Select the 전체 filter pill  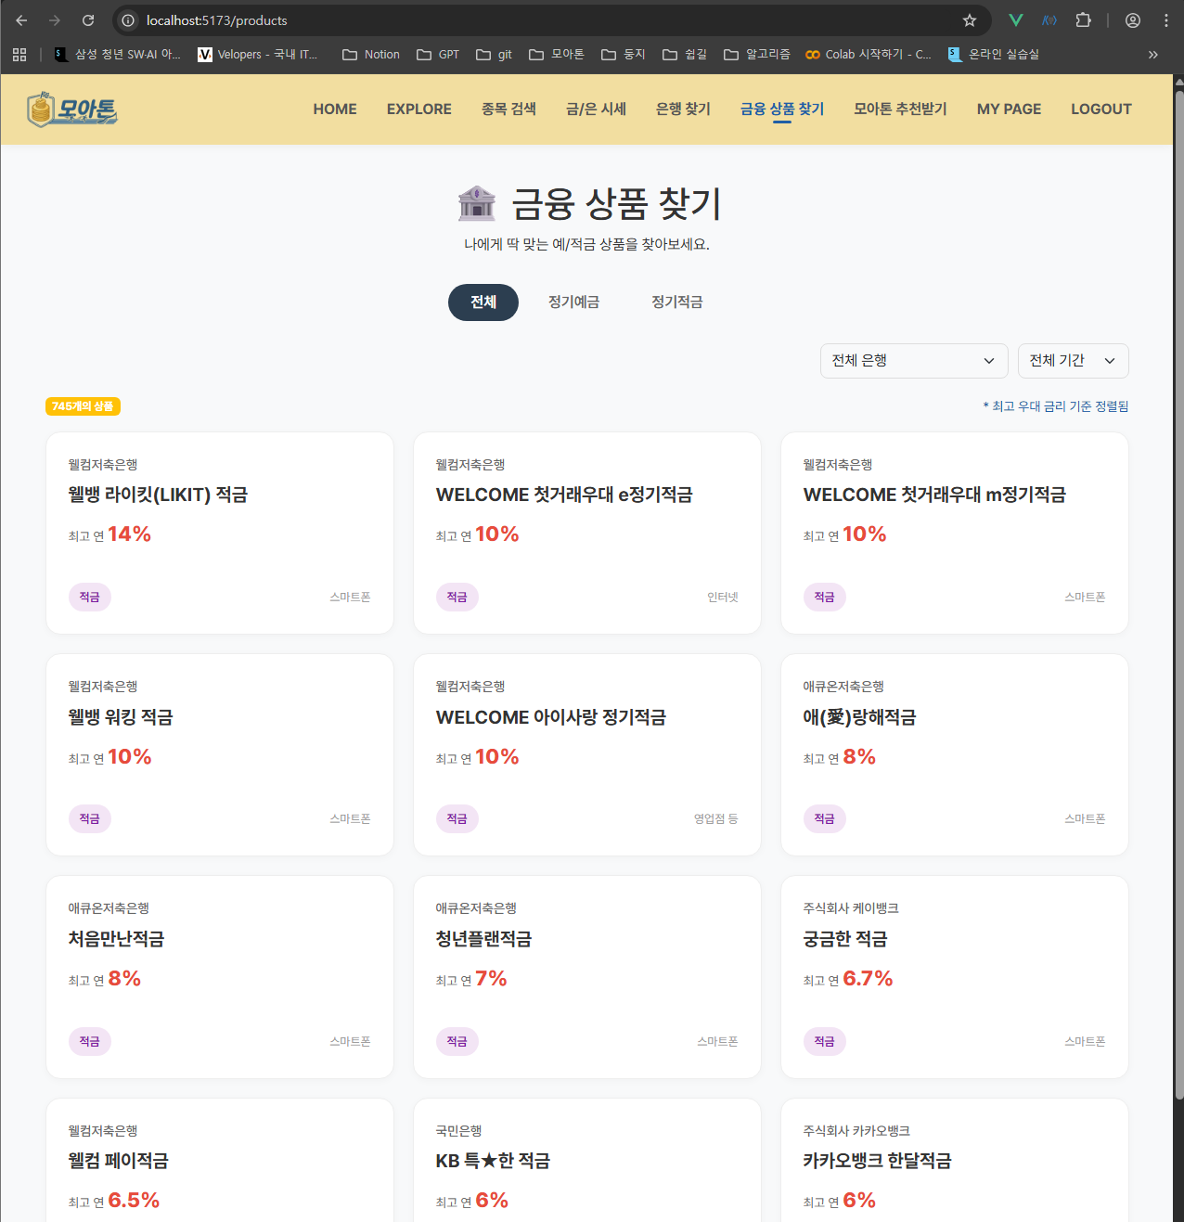pyautogui.click(x=483, y=302)
